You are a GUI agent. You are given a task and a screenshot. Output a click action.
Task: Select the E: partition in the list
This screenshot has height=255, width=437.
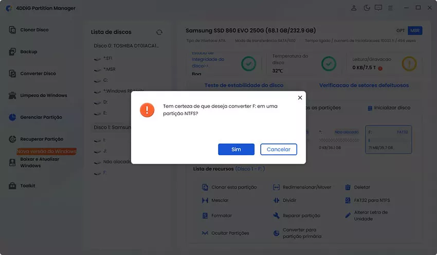[105, 113]
